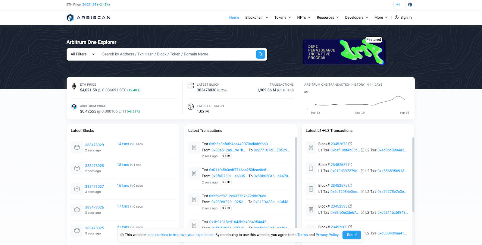Click the Sign In link
Viewport: 482px width, 245px height.
[x=406, y=17]
